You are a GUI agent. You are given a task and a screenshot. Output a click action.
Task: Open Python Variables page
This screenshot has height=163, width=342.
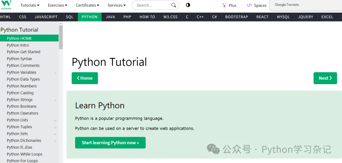[29, 72]
